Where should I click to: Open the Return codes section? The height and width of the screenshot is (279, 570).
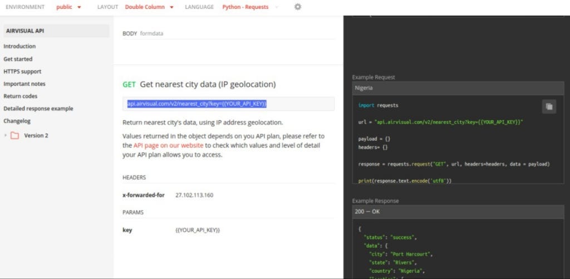coord(21,96)
